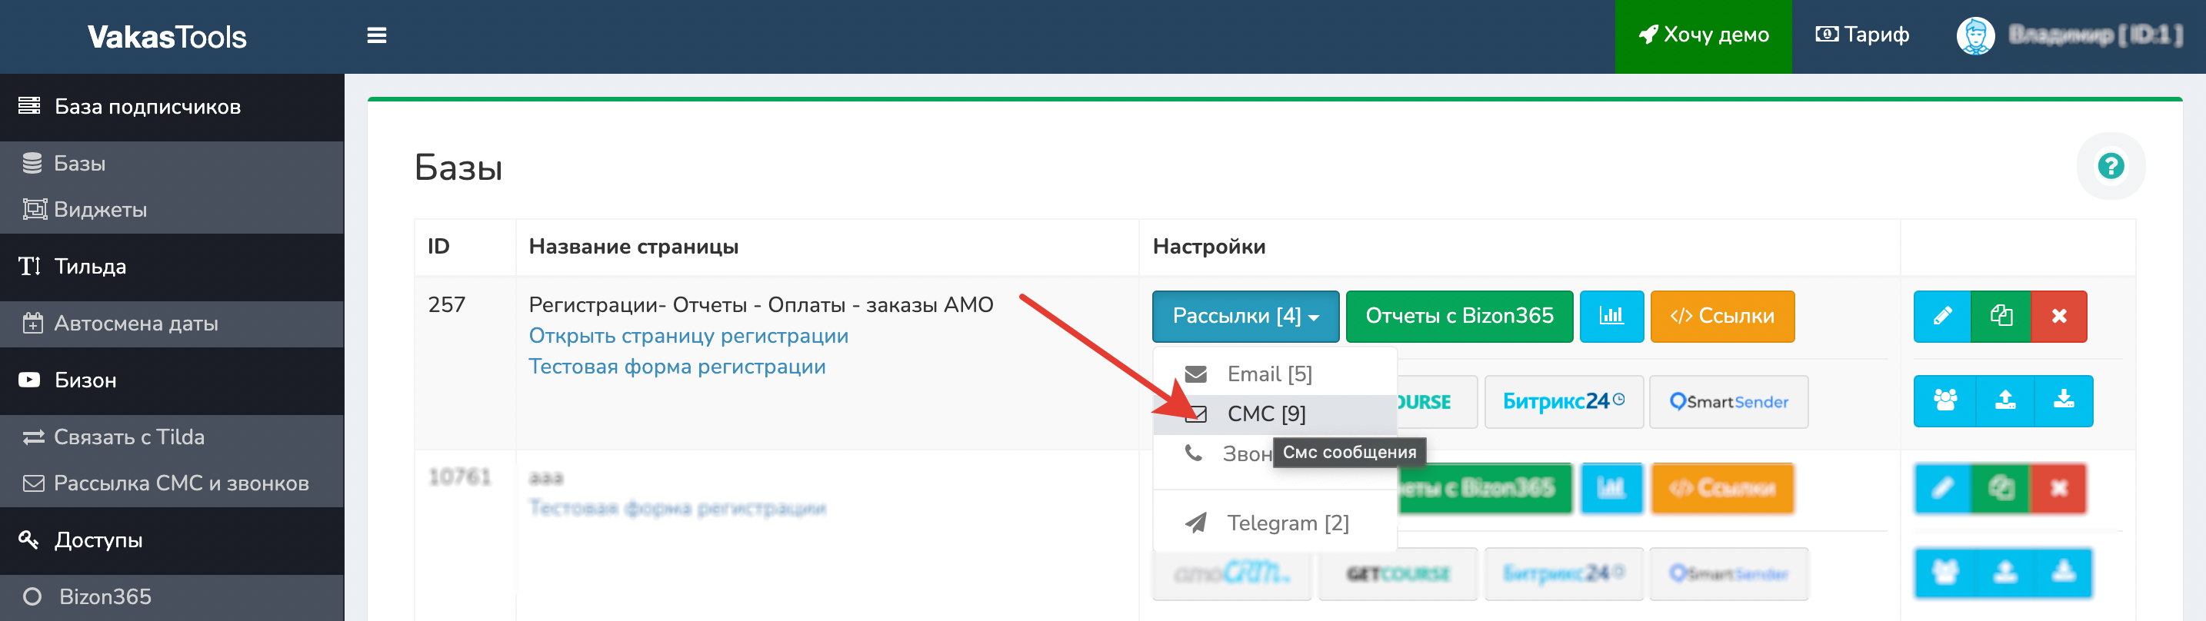The height and width of the screenshot is (621, 2206).
Task: Toggle the hamburger sidebar menu
Action: (377, 36)
